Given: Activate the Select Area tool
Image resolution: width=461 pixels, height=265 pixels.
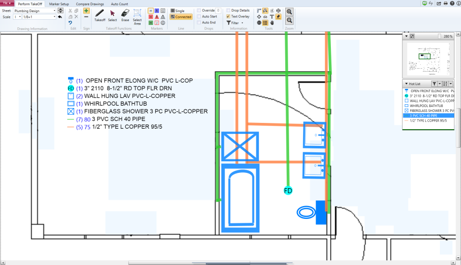Looking at the screenshot, I should pyautogui.click(x=137, y=17).
